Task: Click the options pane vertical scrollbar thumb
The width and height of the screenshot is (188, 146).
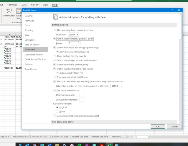Action: click(180, 28)
